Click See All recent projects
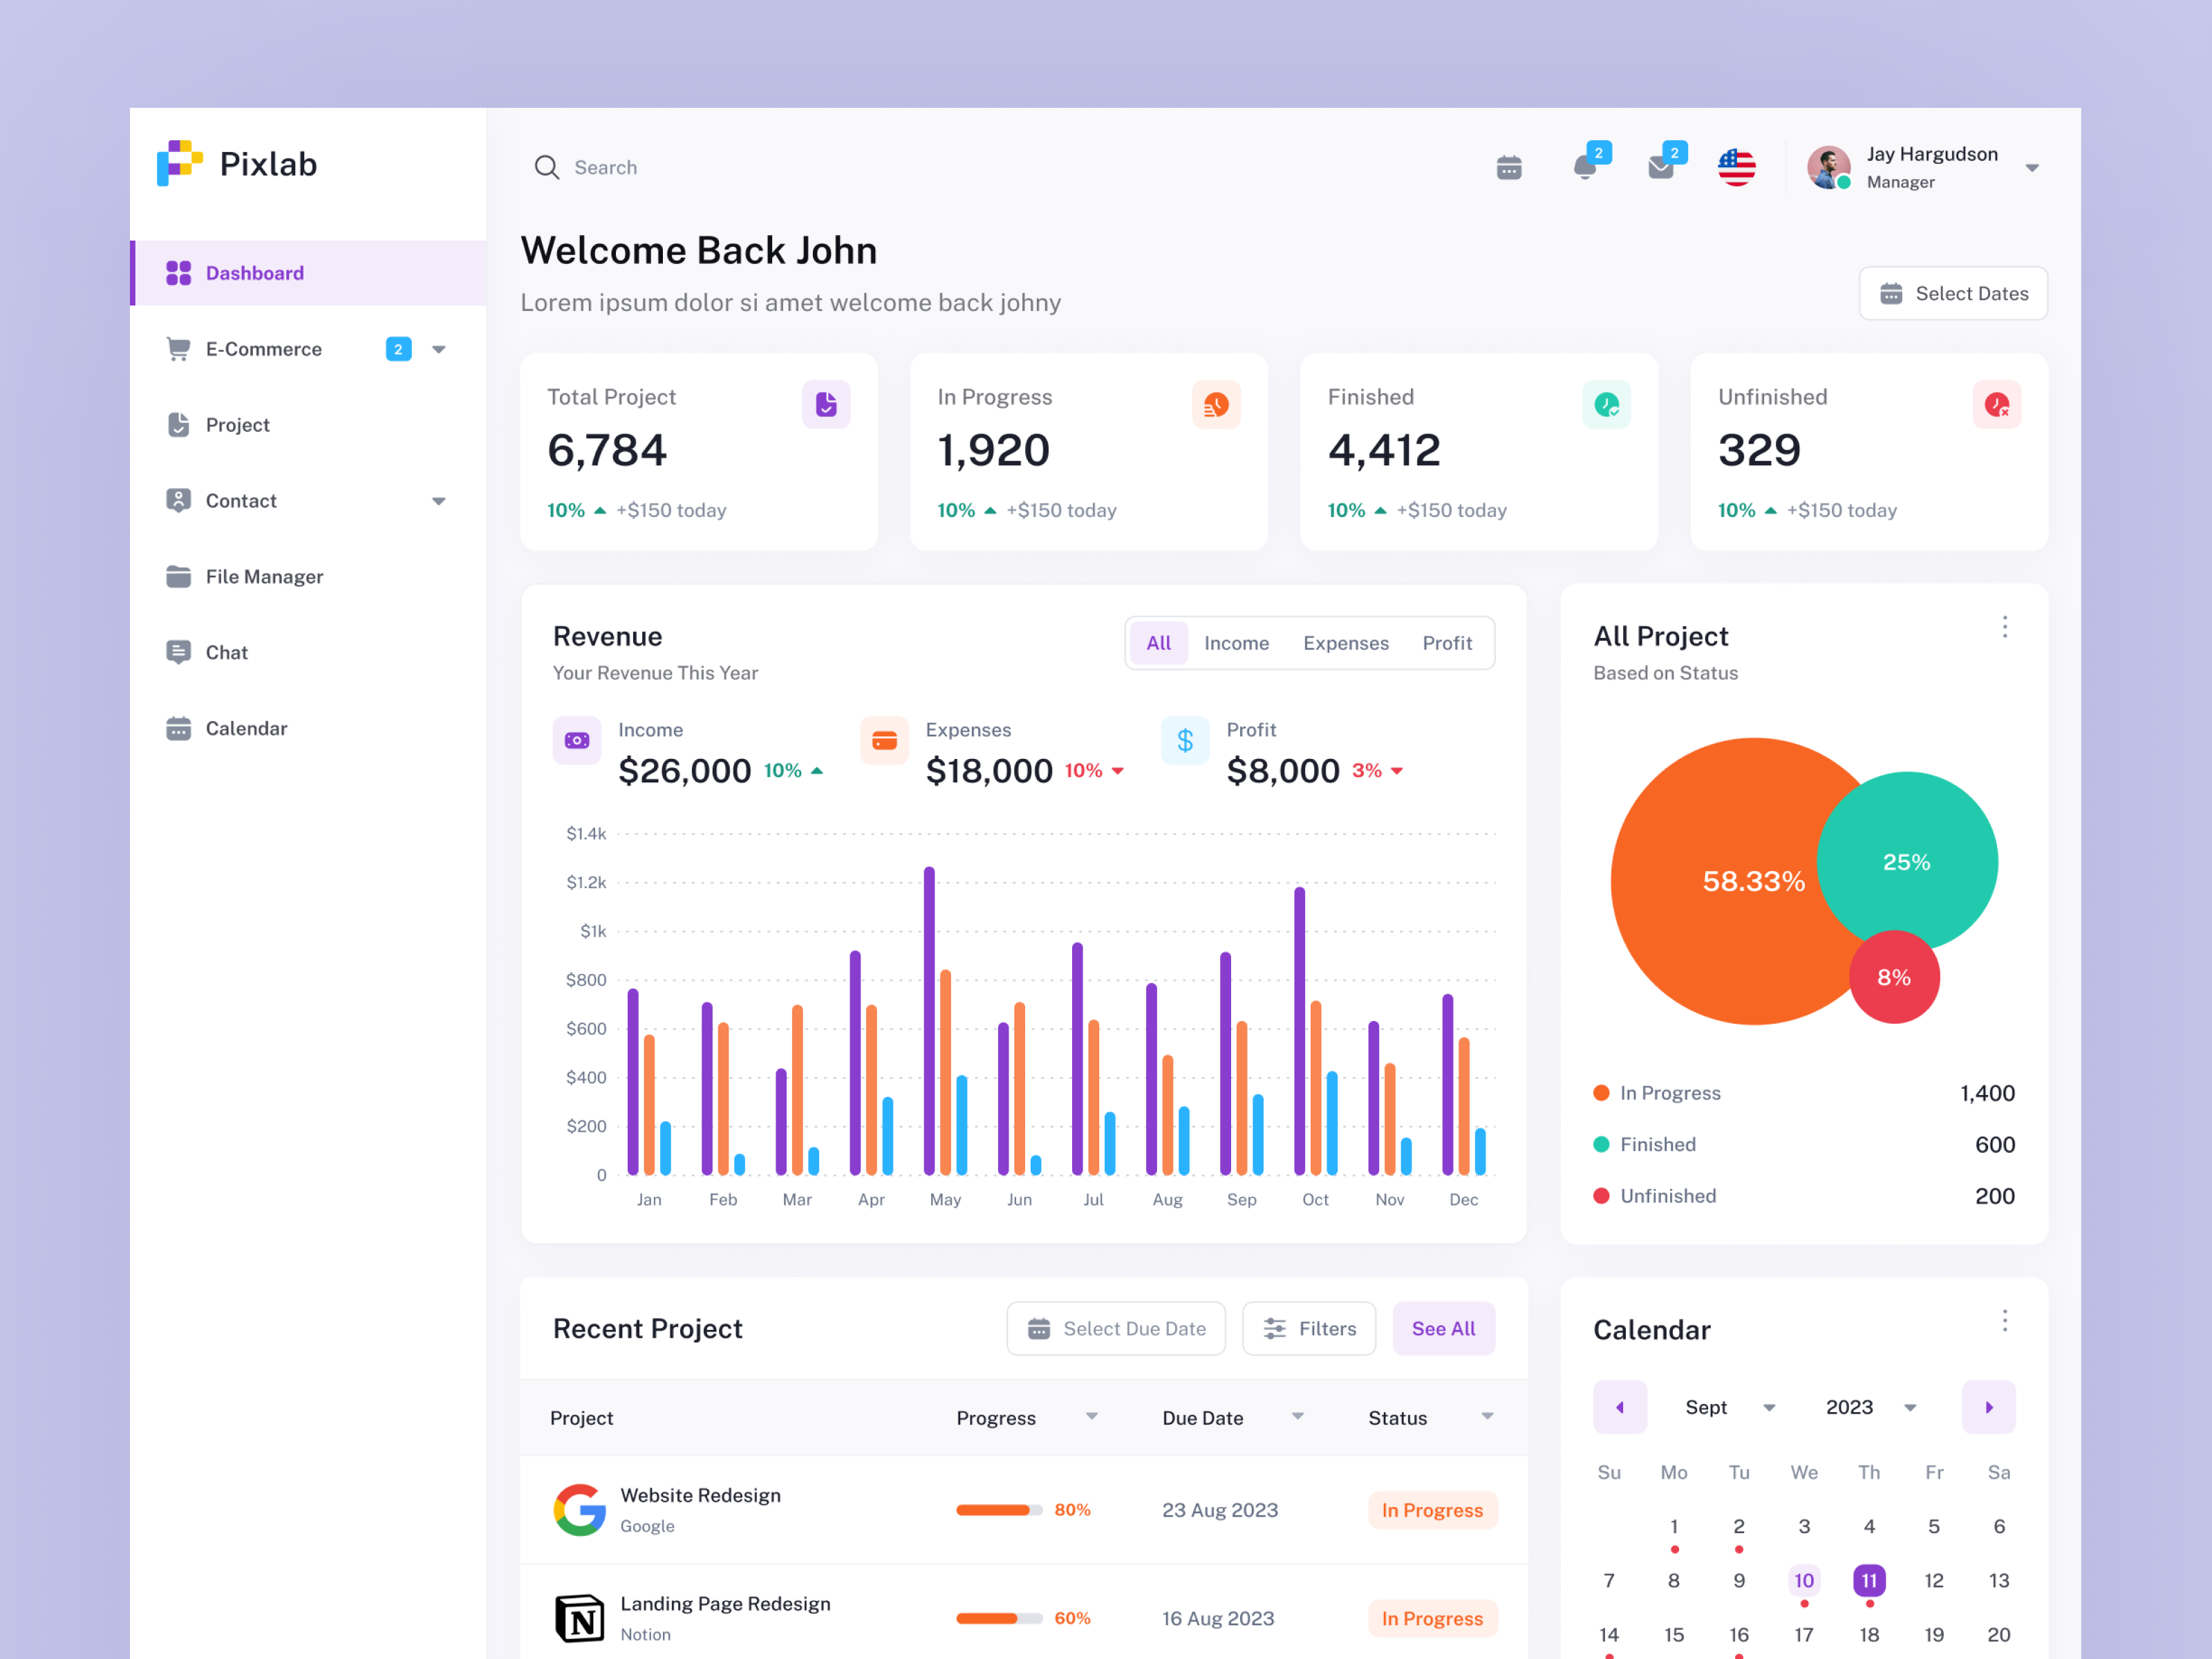 pos(1443,1328)
